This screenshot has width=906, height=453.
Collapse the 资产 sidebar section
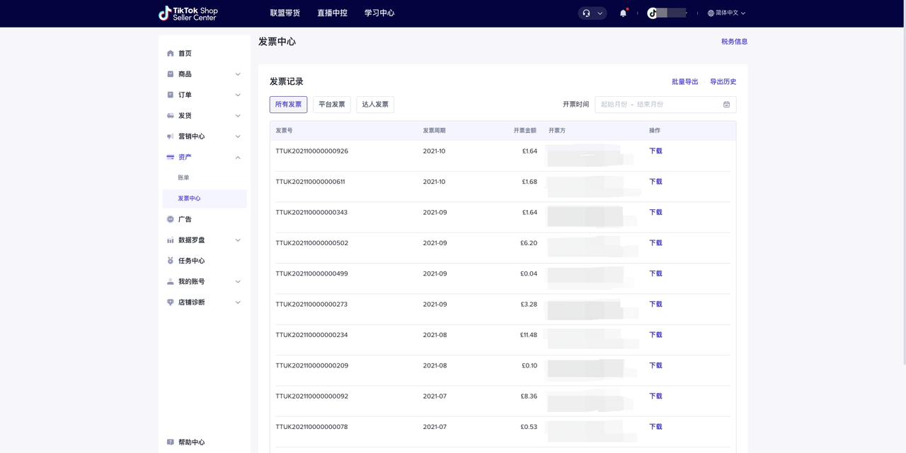coord(238,158)
